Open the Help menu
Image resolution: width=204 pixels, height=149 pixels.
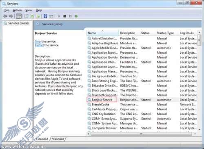coord(39,10)
